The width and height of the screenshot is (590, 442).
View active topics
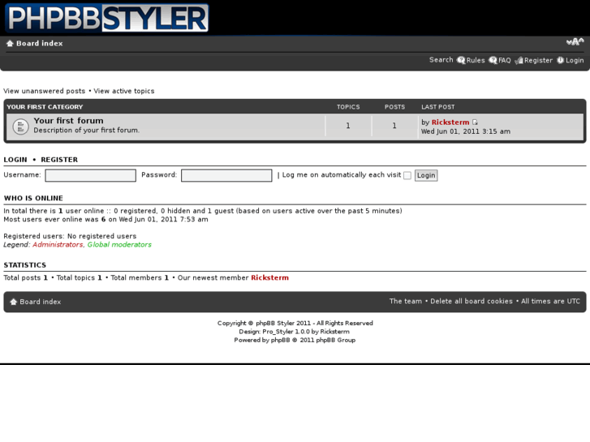[x=124, y=91]
